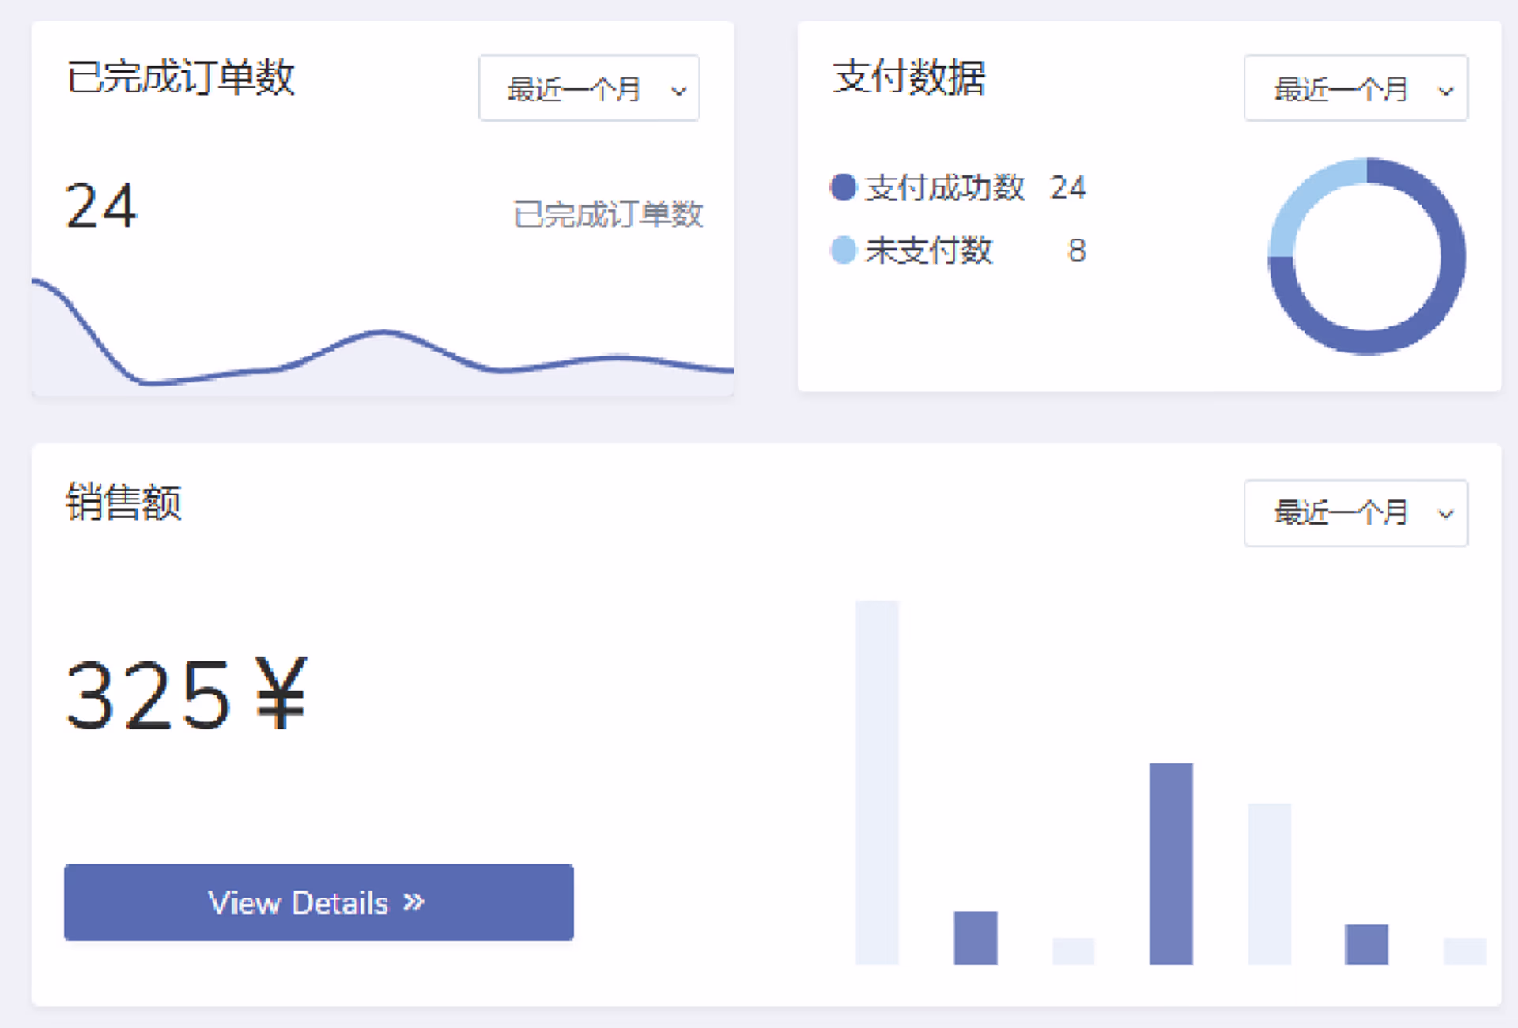Click the tallest light bar in sales chart
This screenshot has height=1028, width=1518.
tap(877, 781)
